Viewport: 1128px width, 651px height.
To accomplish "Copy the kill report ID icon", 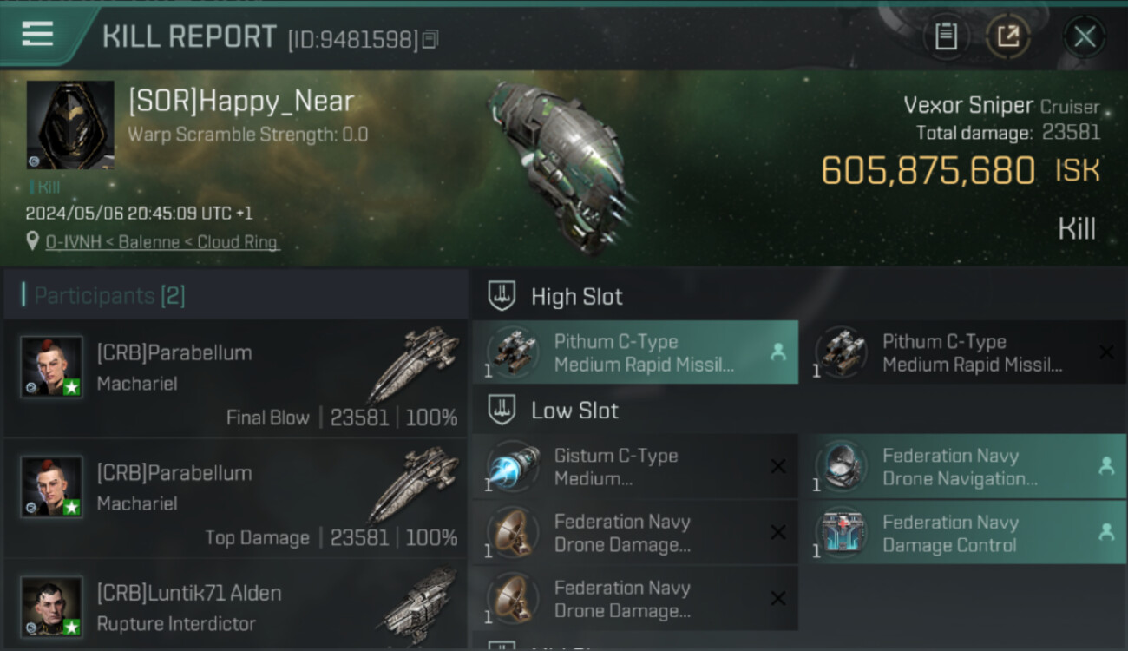I will tap(430, 39).
